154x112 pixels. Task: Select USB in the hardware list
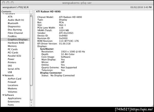(x=10, y=72)
